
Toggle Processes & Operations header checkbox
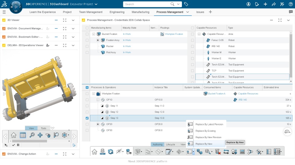[x=87, y=87]
